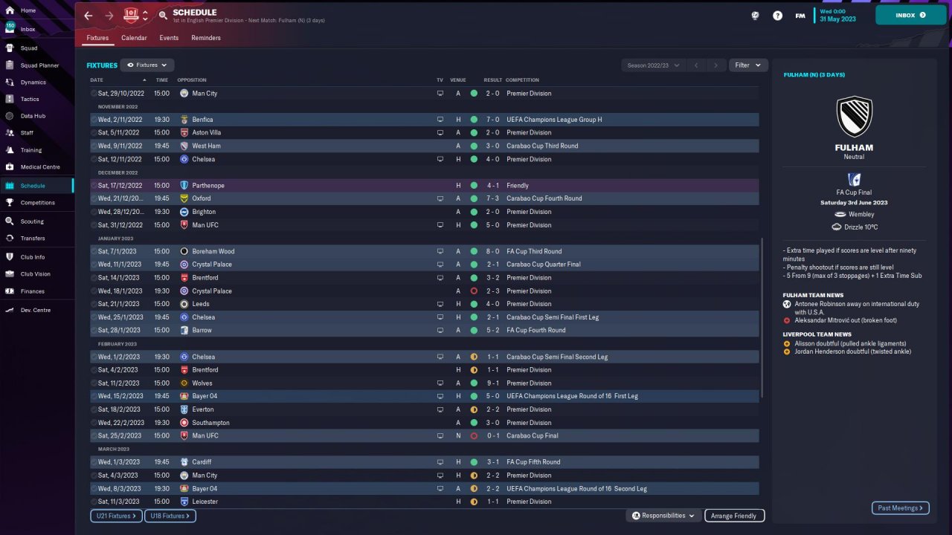Image resolution: width=952 pixels, height=535 pixels.
Task: Sort by the Competition column header
Action: (522, 80)
